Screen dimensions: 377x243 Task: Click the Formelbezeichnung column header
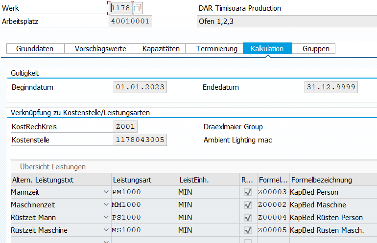click(333, 180)
